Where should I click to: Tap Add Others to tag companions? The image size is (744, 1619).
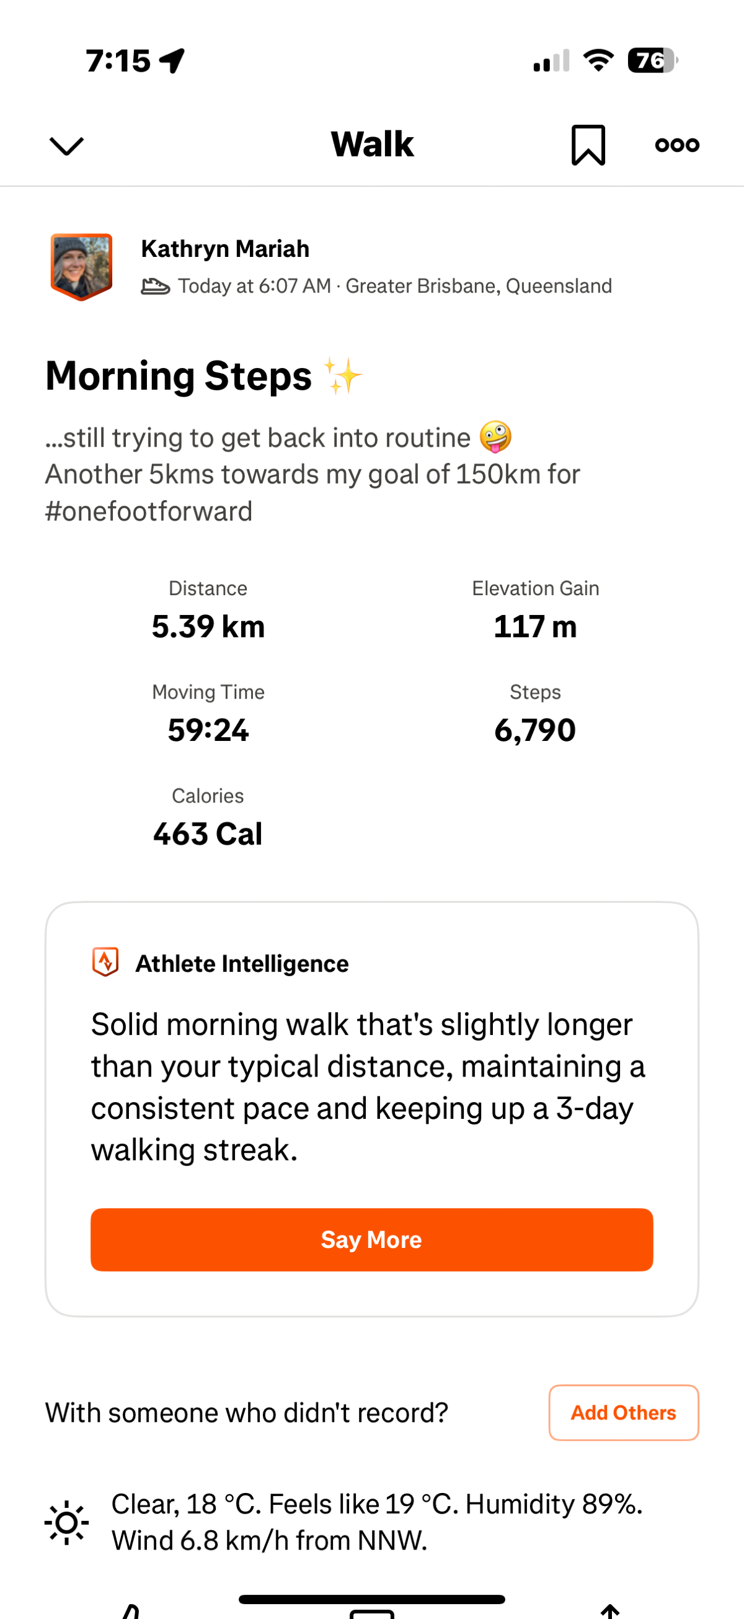623,1412
